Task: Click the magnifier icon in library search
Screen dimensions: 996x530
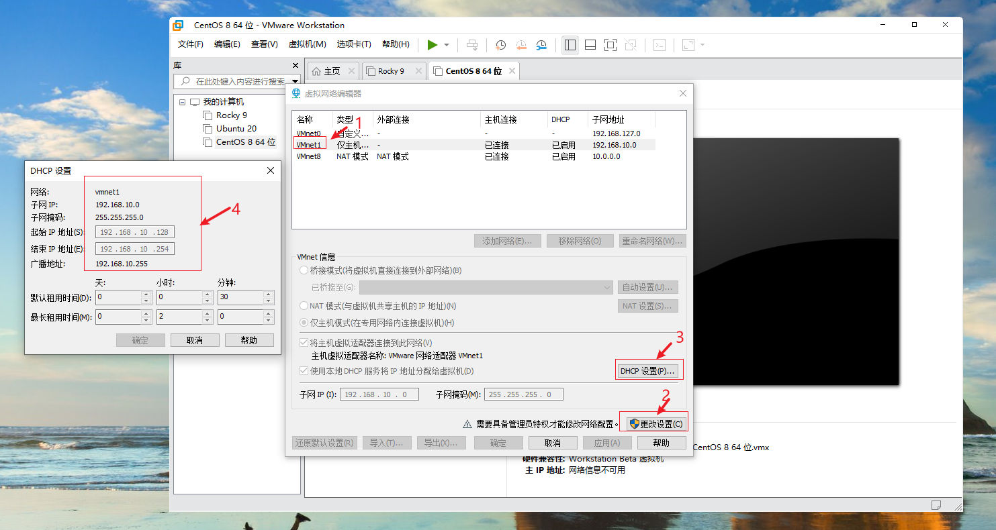Action: (184, 81)
